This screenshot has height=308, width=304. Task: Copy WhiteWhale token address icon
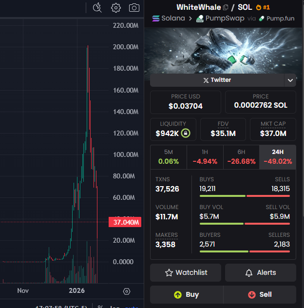tap(226, 7)
